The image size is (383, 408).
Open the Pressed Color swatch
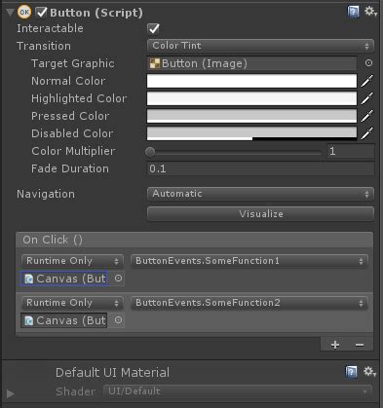coord(251,116)
